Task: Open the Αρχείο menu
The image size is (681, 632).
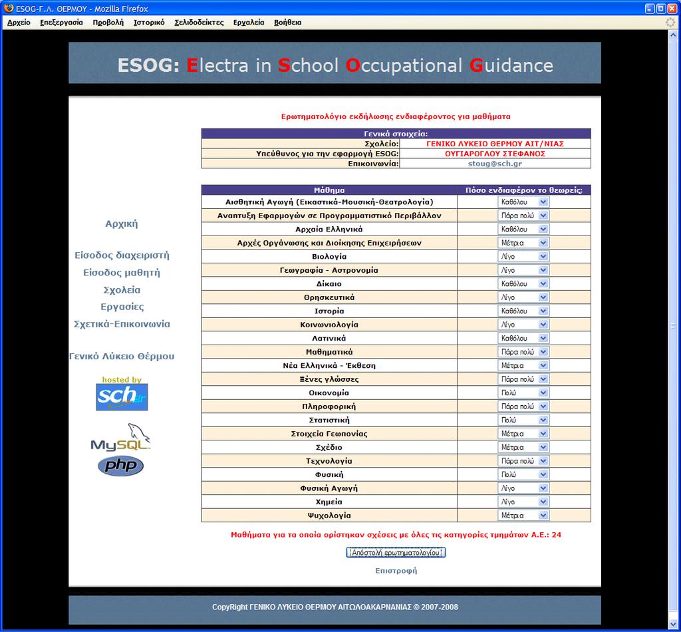Action: 19,22
